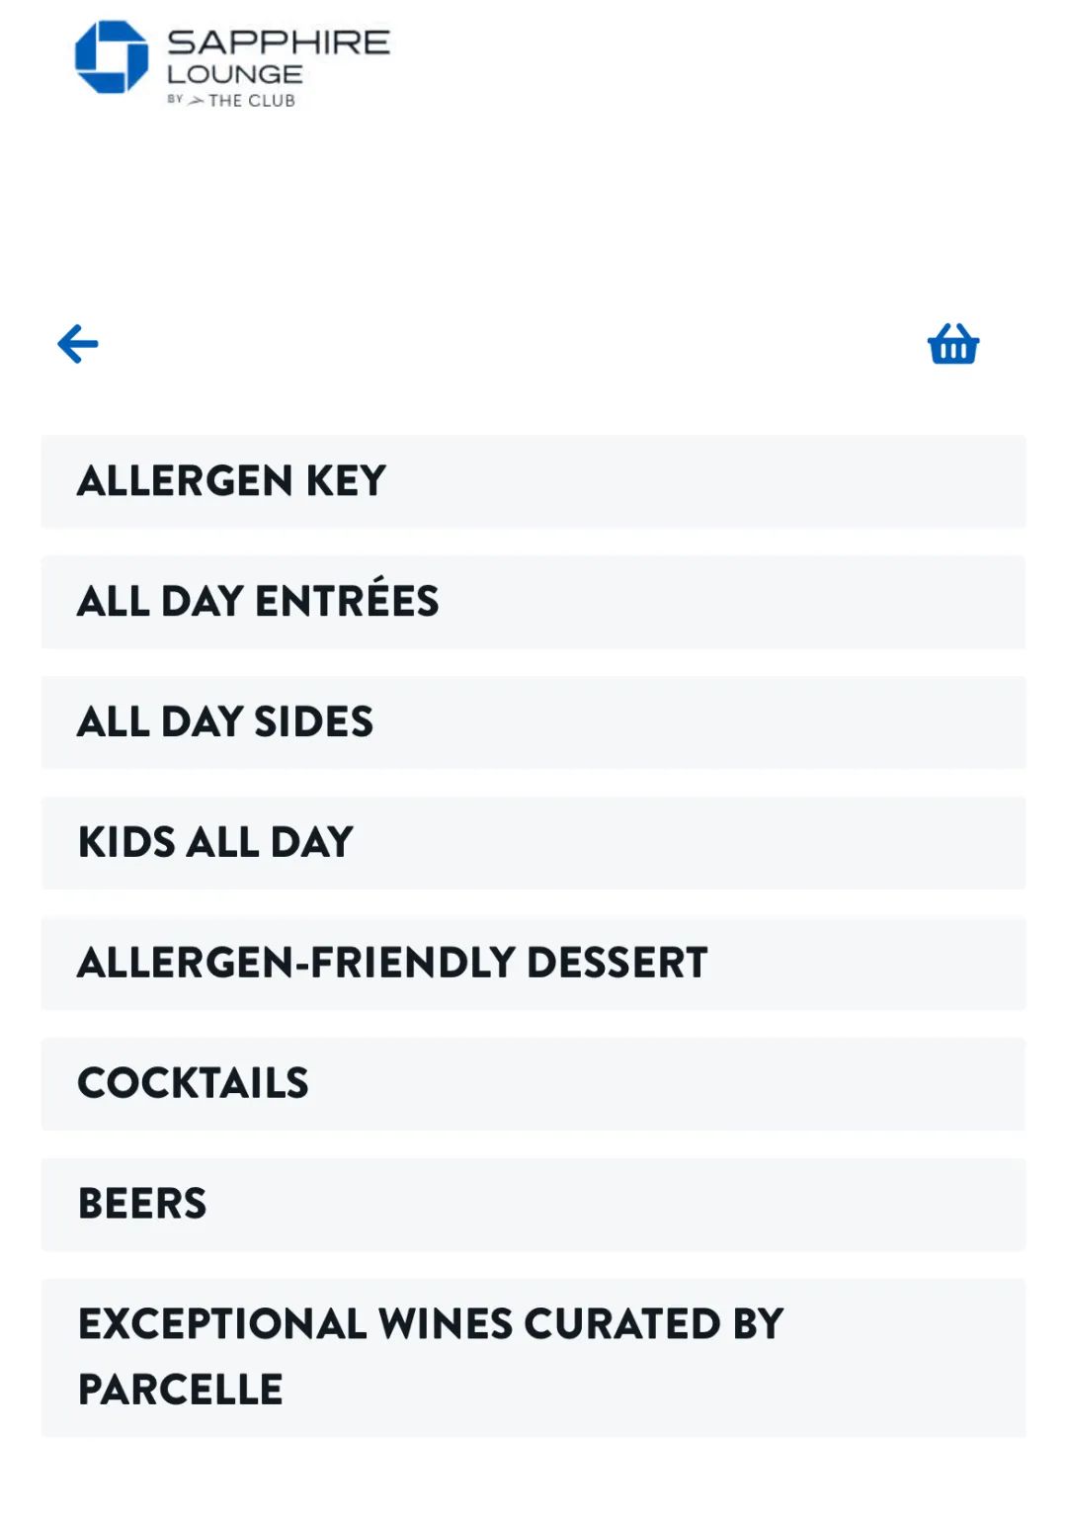Click the small The Club logo
The width and height of the screenshot is (1067, 1522).
(x=233, y=100)
